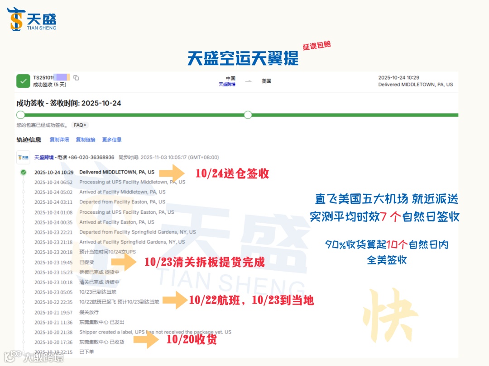
Task: Click the start marker of green progress bar
Action: 20,115
